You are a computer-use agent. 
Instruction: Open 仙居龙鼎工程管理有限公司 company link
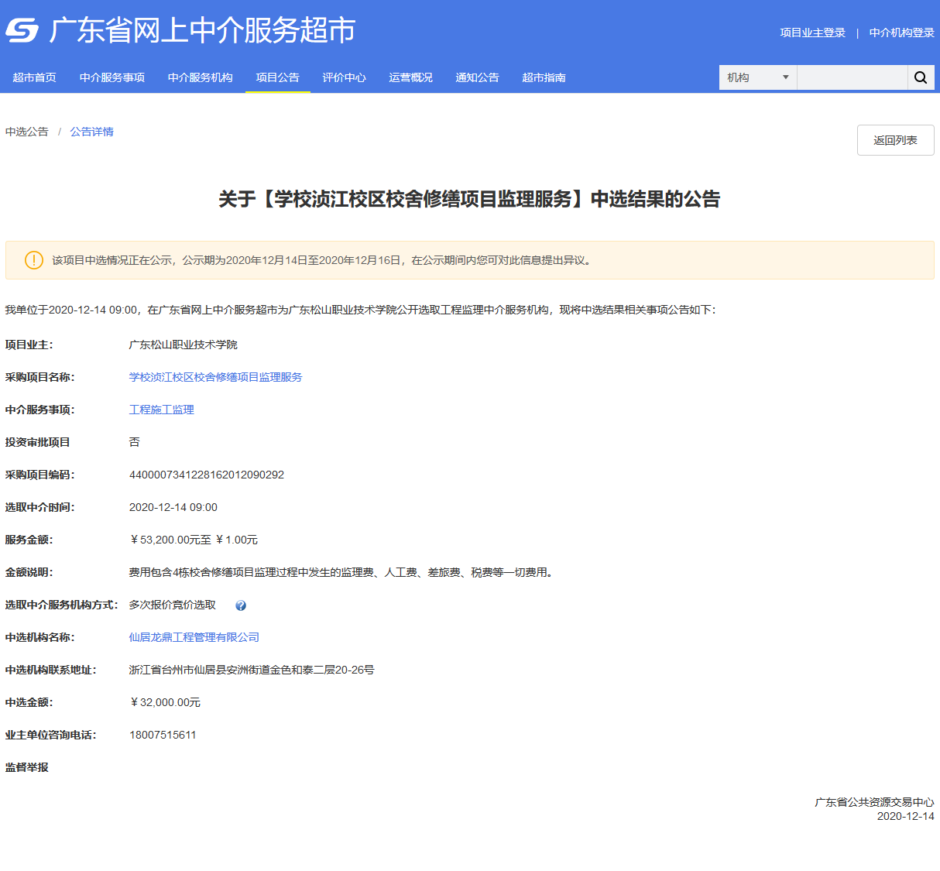click(x=194, y=637)
